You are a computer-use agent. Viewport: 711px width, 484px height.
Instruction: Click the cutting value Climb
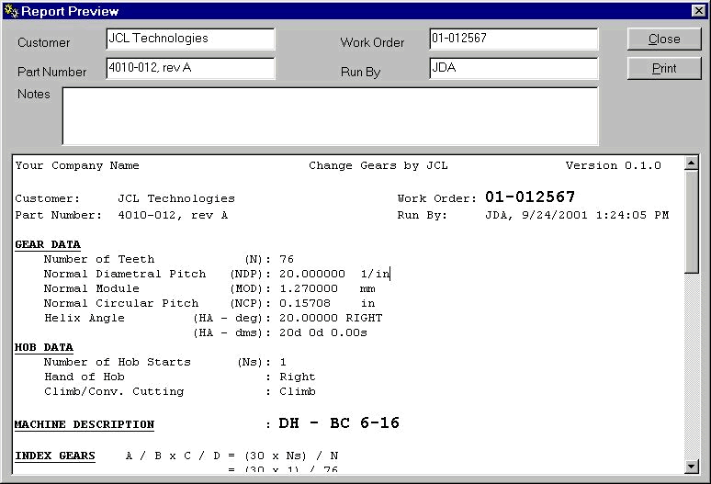298,391
